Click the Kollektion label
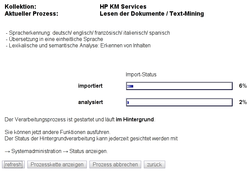The image size is (251, 172). click(20, 7)
